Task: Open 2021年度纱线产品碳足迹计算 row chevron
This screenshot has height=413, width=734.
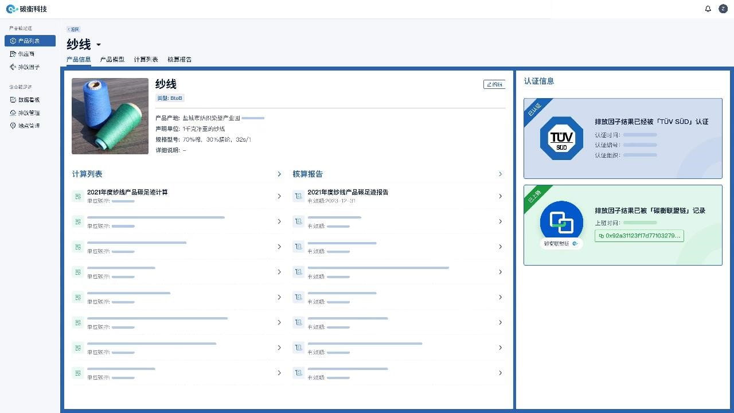Action: [279, 196]
